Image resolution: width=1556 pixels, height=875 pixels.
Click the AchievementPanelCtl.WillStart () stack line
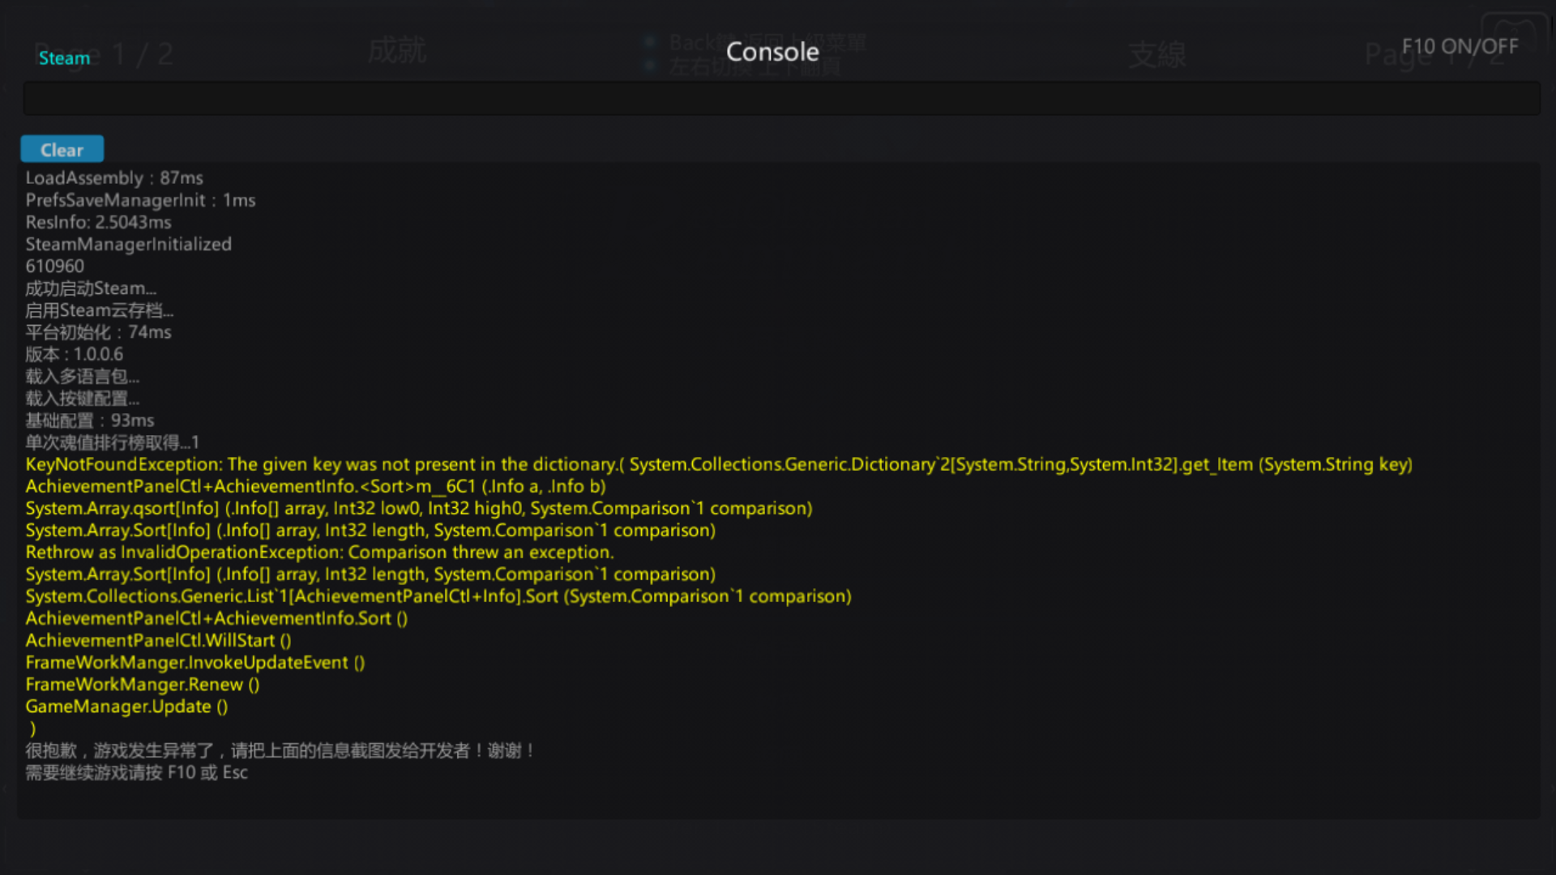(x=158, y=641)
